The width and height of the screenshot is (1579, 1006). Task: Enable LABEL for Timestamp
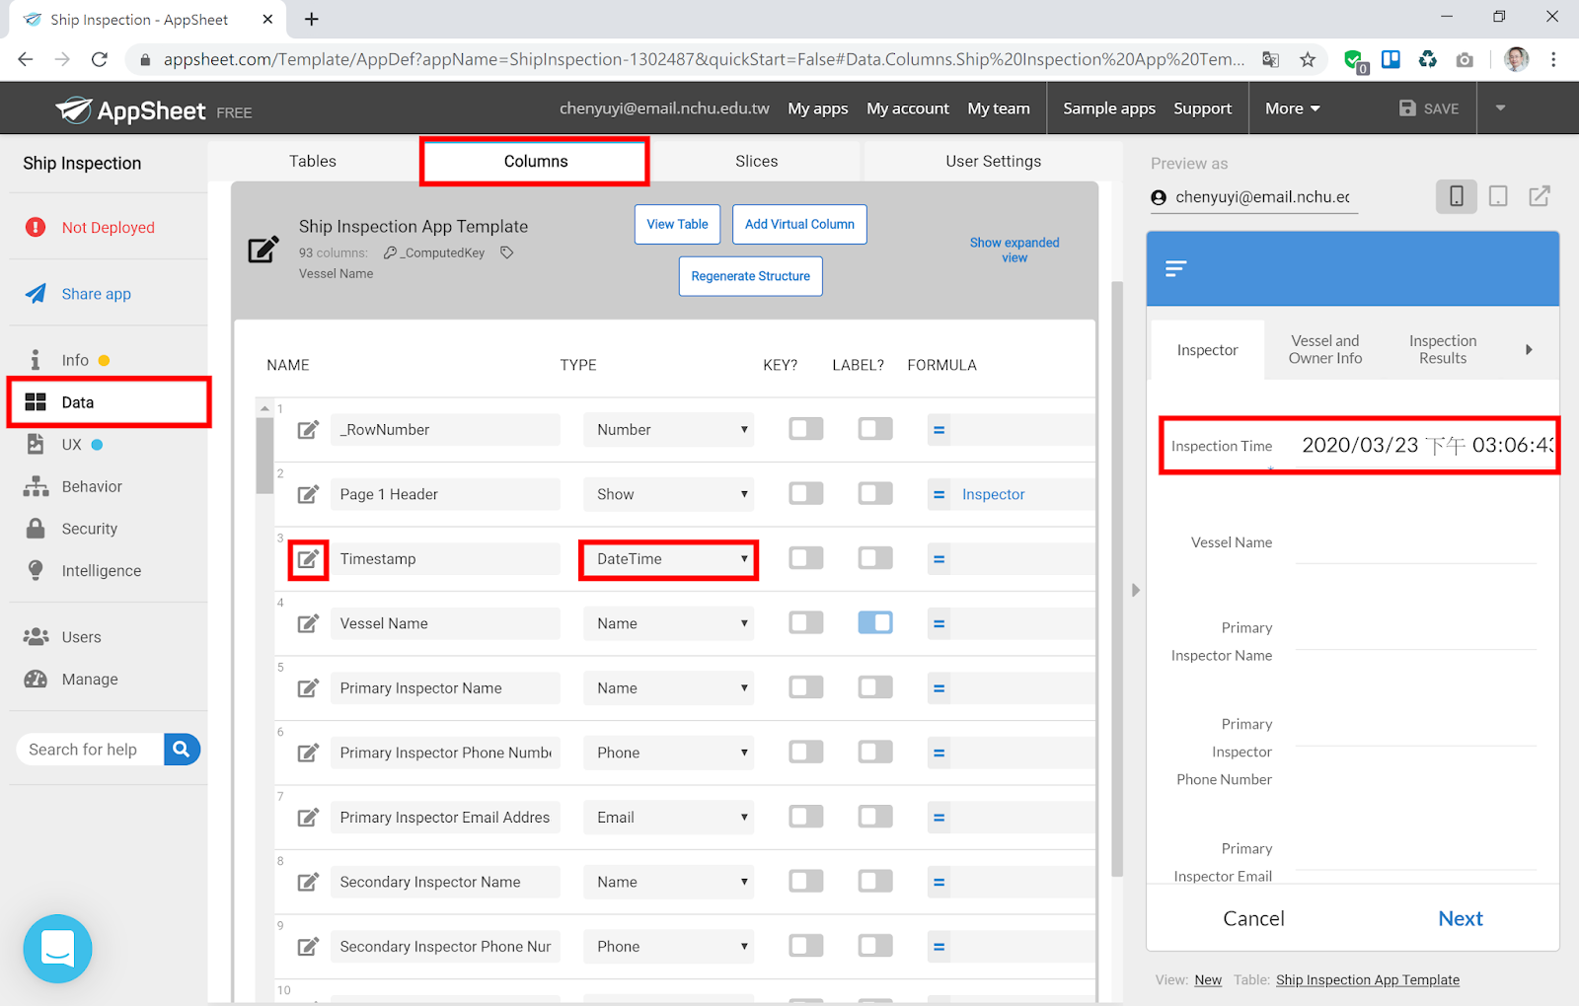pyautogui.click(x=875, y=558)
